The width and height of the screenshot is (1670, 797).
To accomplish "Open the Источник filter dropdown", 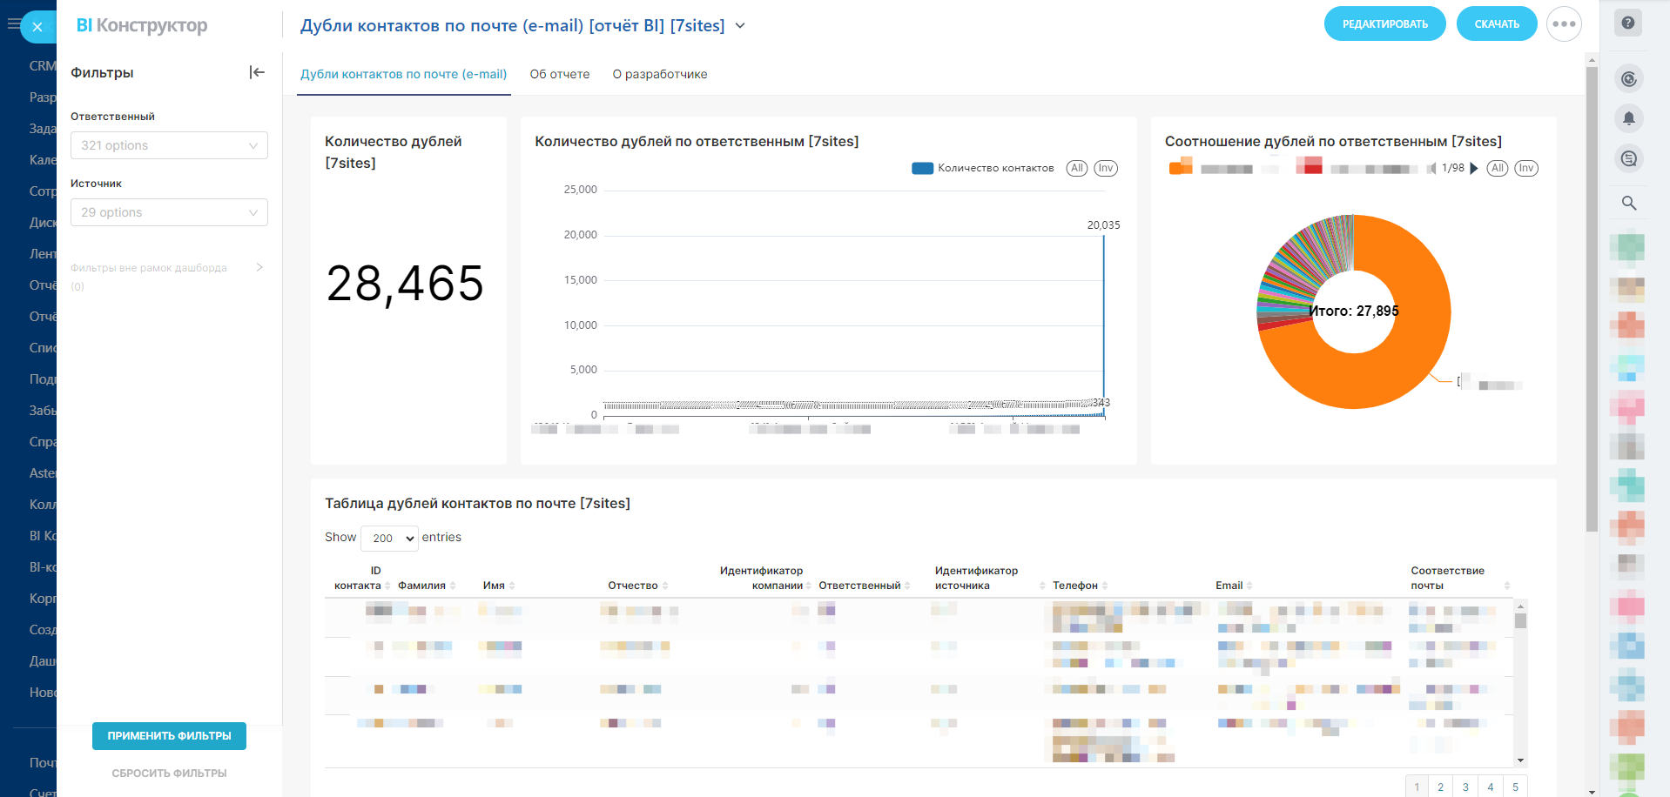I will coord(169,212).
